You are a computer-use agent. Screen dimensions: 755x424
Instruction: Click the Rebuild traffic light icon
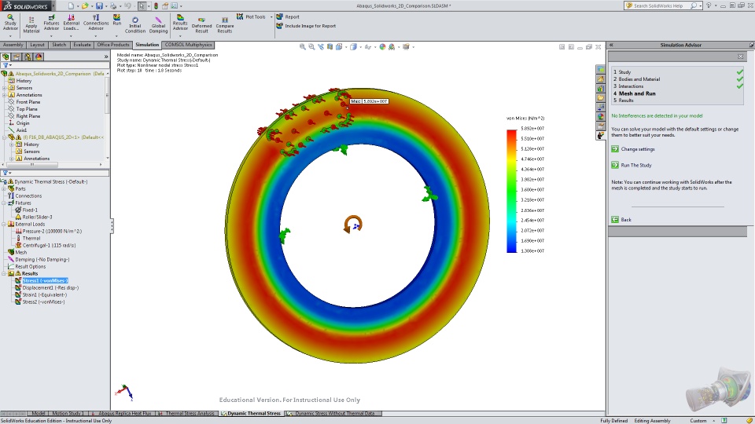pyautogui.click(x=156, y=5)
